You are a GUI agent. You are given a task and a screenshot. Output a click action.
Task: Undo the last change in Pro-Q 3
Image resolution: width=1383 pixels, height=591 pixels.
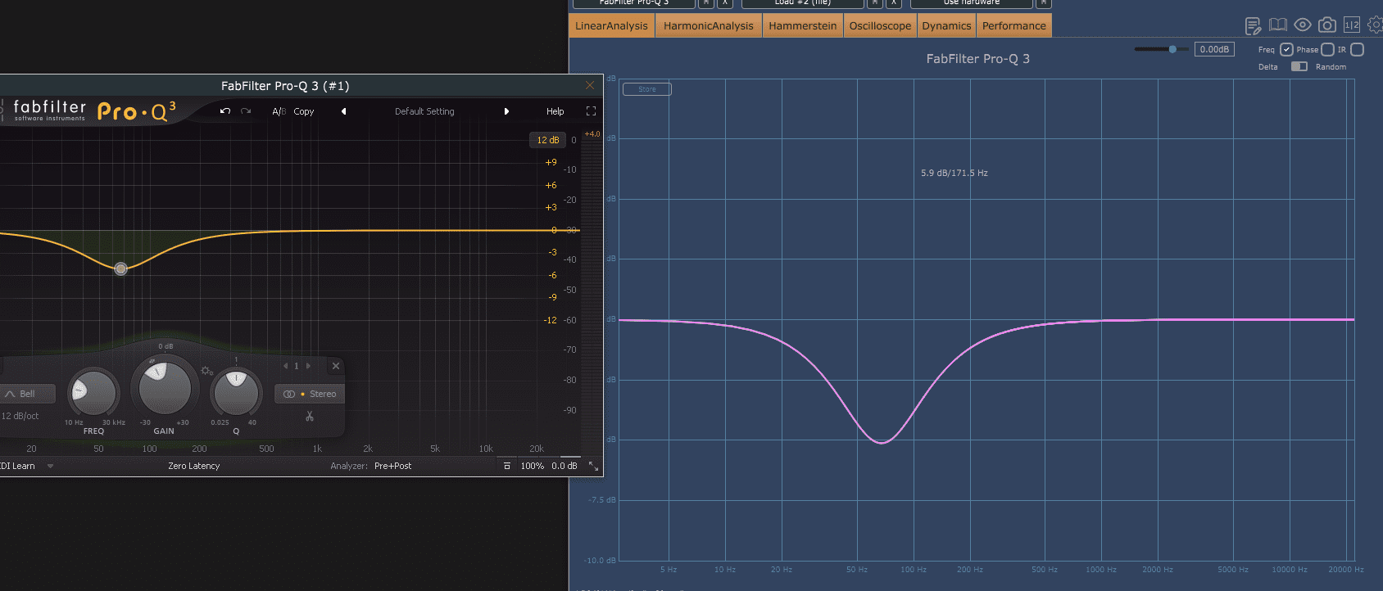point(224,111)
